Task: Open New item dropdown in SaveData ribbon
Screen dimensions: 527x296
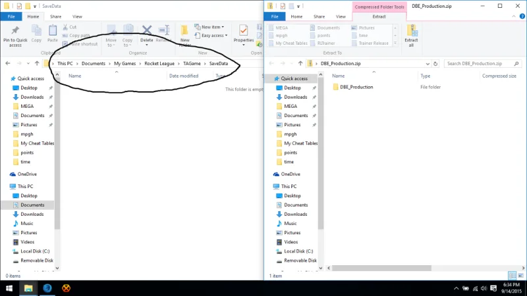Action: [x=209, y=27]
